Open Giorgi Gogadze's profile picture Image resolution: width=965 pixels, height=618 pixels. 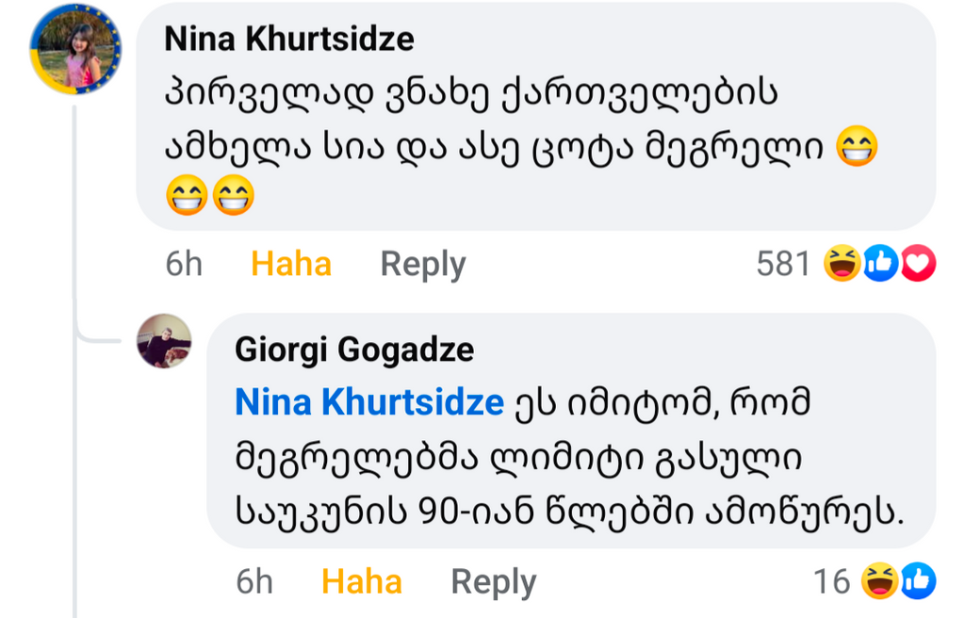pyautogui.click(x=164, y=341)
